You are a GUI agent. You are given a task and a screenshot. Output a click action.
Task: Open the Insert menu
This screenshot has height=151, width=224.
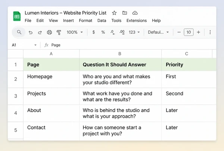coord(68,21)
